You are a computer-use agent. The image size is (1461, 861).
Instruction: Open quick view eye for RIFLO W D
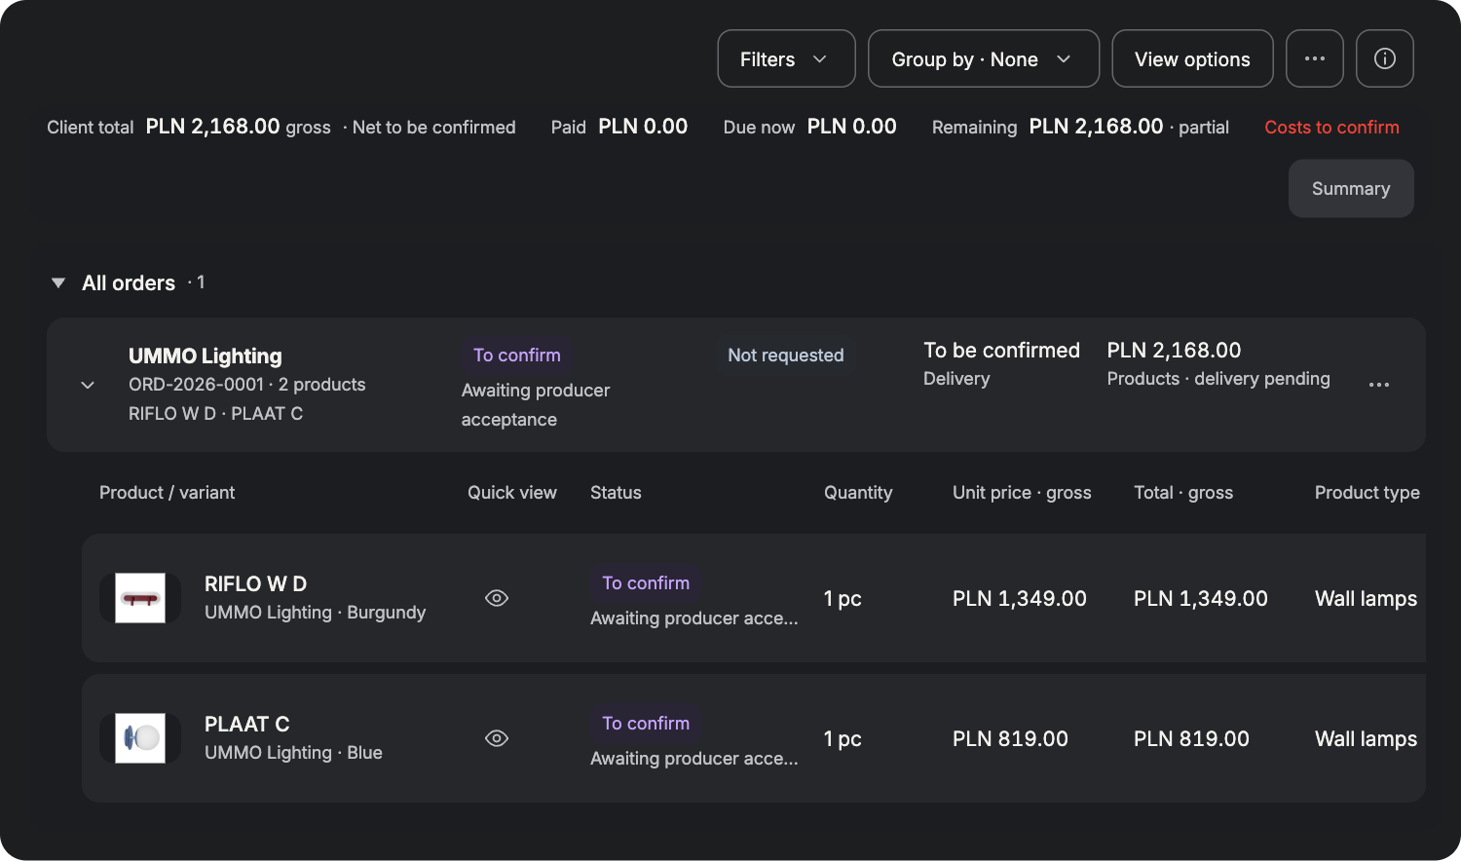coord(497,598)
